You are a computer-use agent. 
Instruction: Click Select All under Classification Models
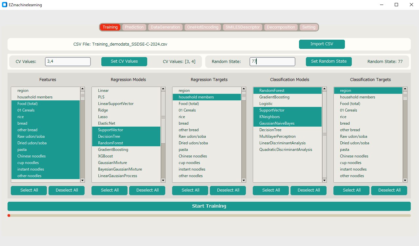270,190
